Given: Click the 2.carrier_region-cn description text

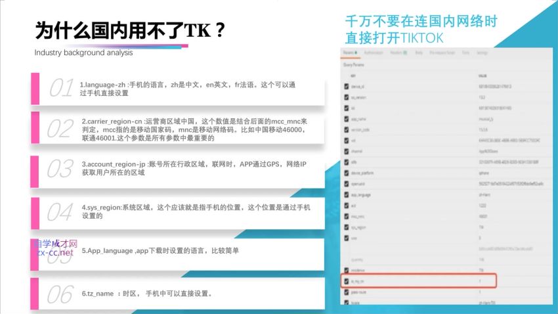Looking at the screenshot, I should coord(194,129).
